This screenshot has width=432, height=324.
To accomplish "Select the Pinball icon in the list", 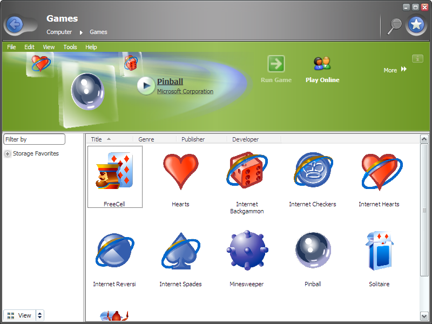I will click(x=313, y=250).
